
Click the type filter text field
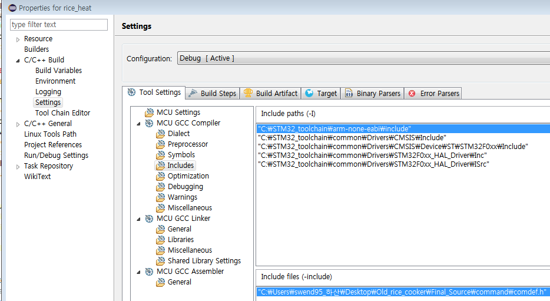click(59, 25)
